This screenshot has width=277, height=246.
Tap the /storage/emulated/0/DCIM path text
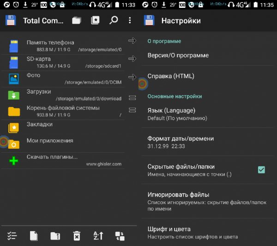pos(93,82)
